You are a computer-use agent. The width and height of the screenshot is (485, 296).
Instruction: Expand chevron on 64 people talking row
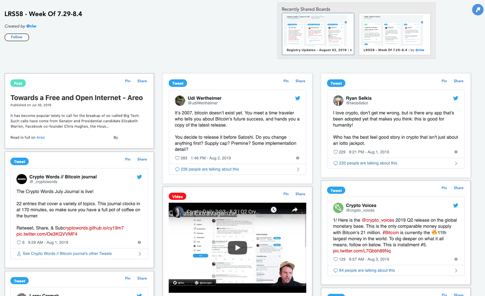tap(456, 271)
